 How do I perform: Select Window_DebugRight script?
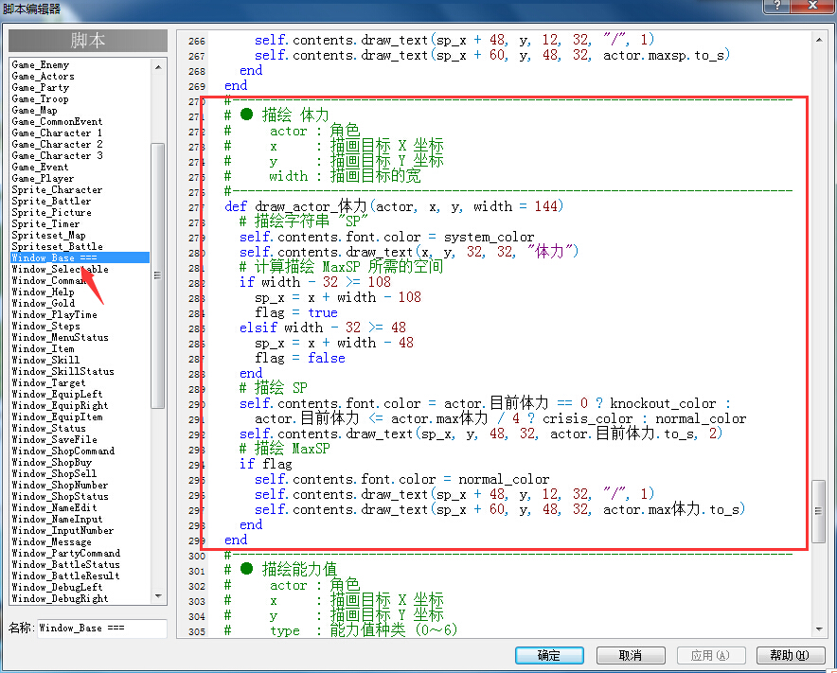click(60, 599)
